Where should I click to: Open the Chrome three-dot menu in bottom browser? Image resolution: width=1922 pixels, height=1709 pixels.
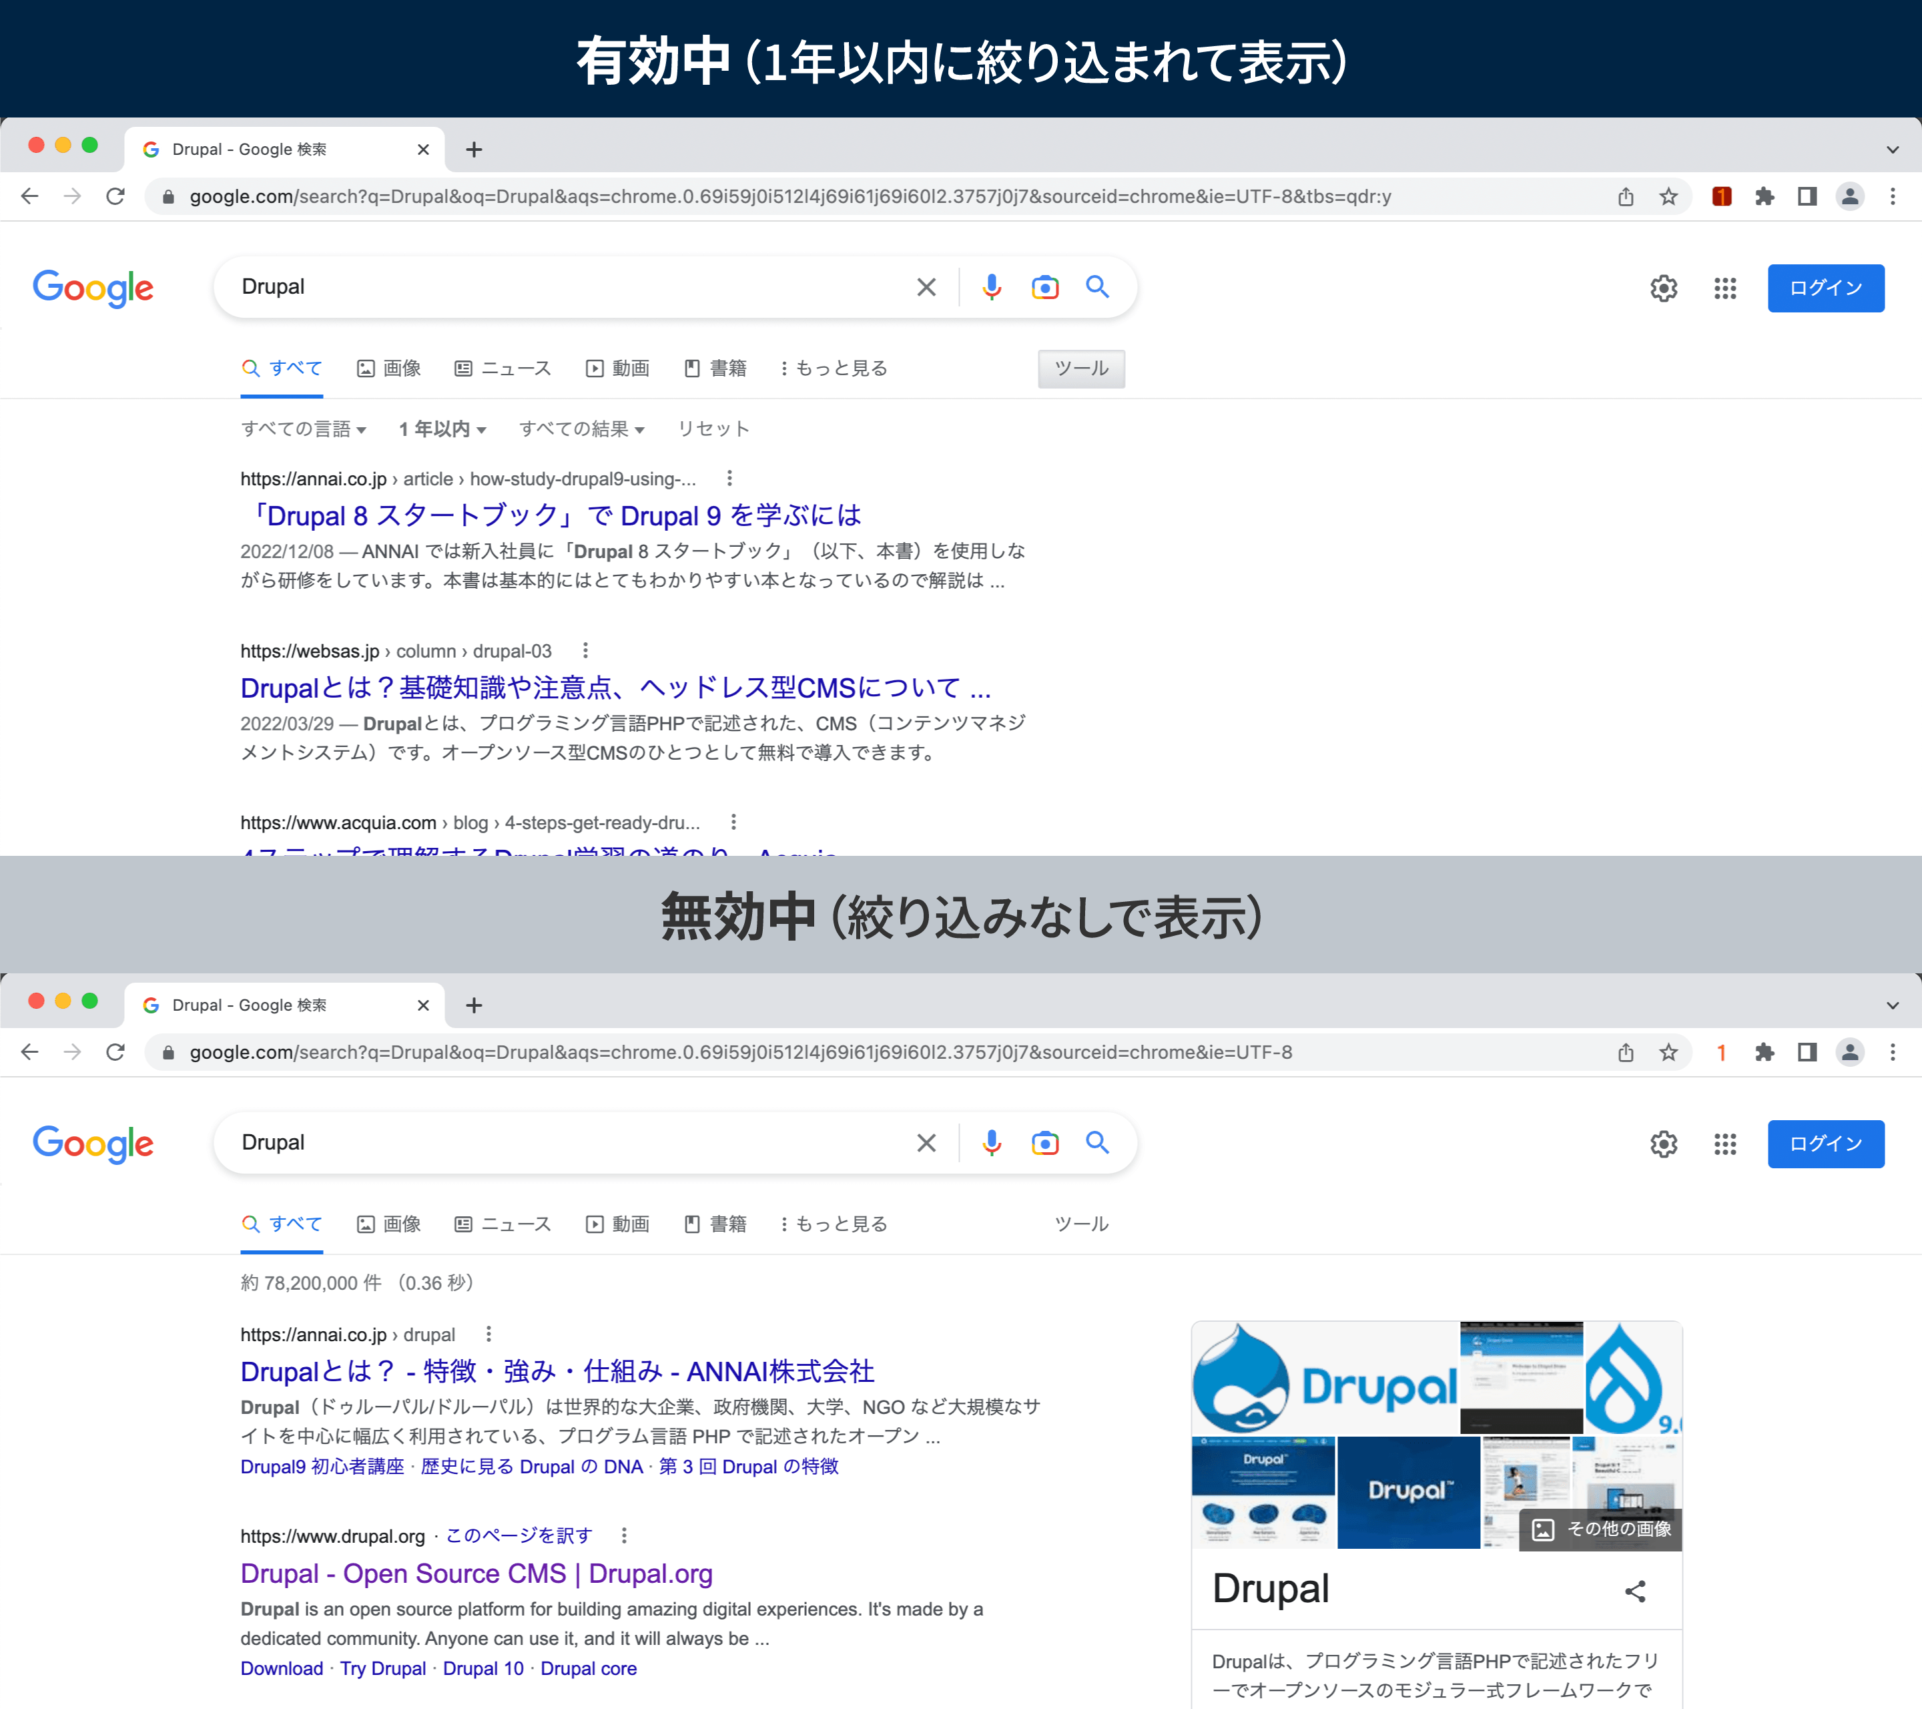(x=1893, y=1053)
